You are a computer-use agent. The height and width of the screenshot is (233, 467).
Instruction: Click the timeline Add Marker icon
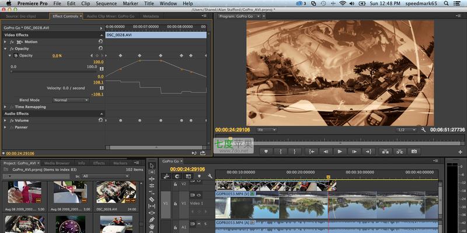click(199, 176)
